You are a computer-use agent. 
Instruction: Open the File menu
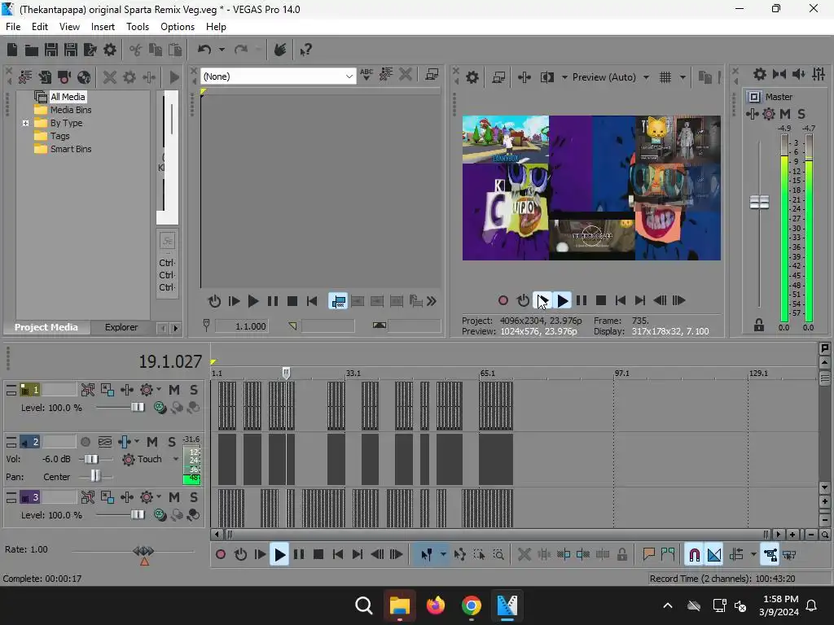[13, 27]
